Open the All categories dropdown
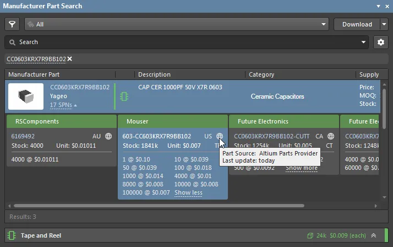The height and width of the screenshot is (247, 393). pos(177,24)
